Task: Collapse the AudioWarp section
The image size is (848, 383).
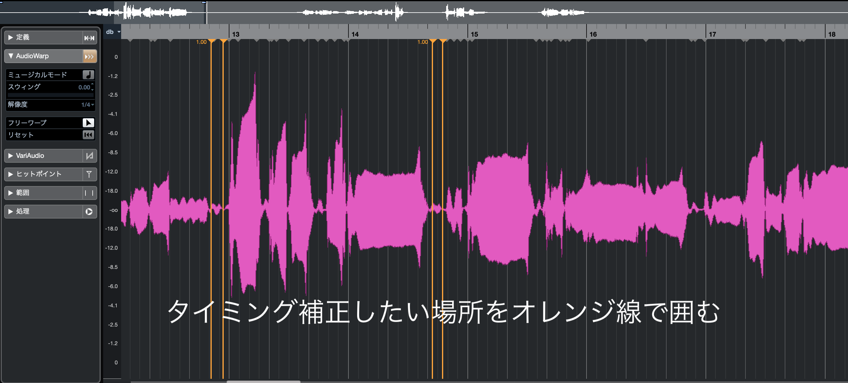Action: coord(10,56)
